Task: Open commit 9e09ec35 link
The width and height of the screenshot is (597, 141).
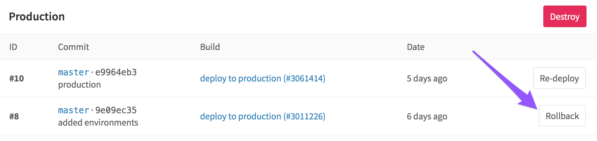Action: point(116,110)
